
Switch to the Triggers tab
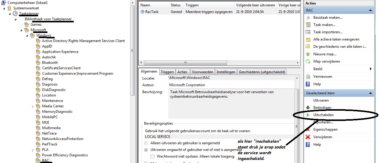(167, 72)
